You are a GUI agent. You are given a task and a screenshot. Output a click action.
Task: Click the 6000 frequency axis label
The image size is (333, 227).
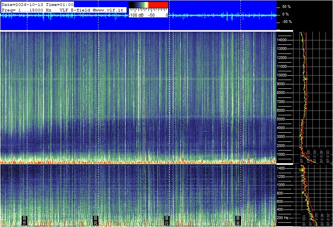click(x=281, y=111)
